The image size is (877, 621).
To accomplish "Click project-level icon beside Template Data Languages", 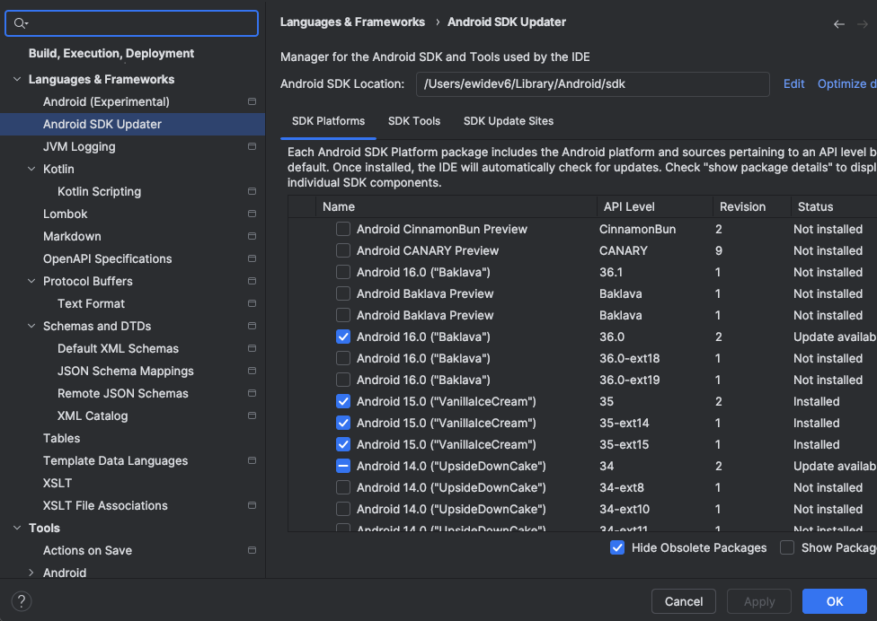I will pos(252,460).
